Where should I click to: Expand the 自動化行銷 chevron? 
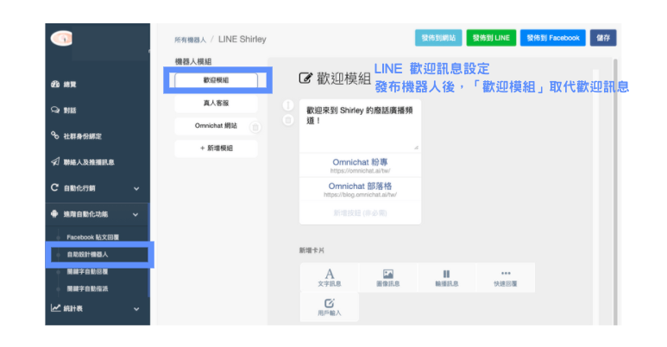(x=136, y=189)
